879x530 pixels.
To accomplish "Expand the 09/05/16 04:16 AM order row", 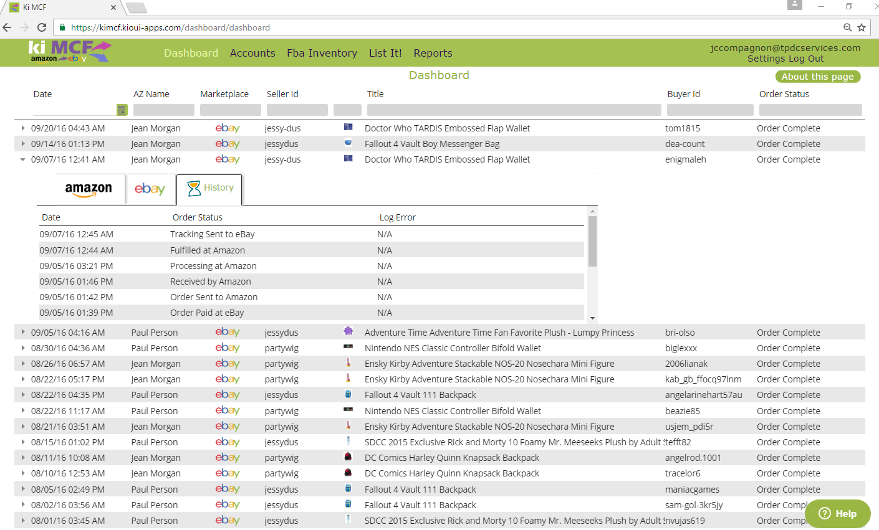I will coord(23,333).
